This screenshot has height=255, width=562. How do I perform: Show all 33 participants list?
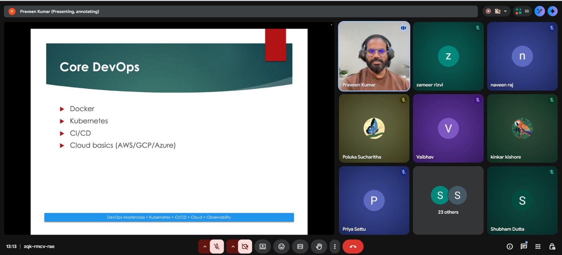point(522,11)
